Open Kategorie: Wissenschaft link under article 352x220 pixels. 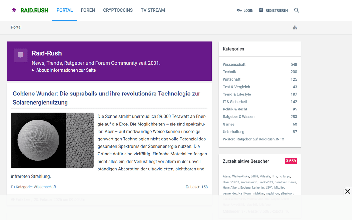36,187
